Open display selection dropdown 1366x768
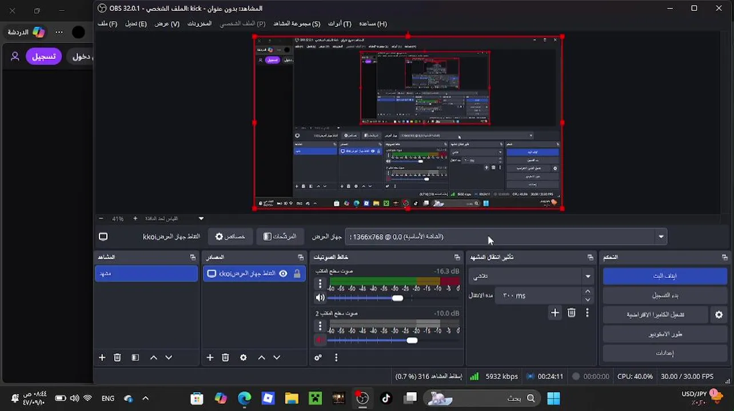This screenshot has width=734, height=411. (505, 236)
